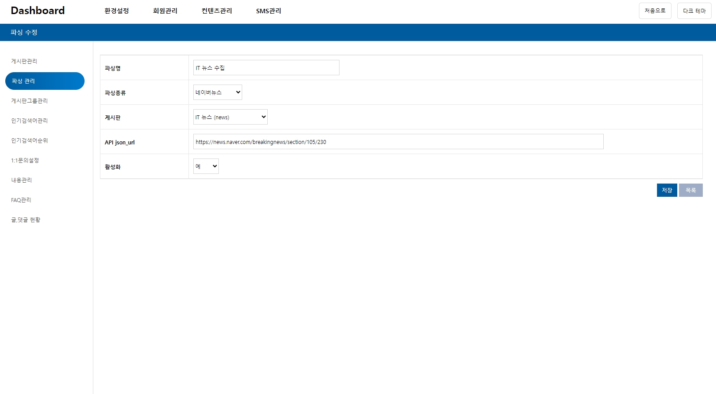Screen dimensions: 716x394
Task: Expand the 게시판 dropdown
Action: coord(230,117)
